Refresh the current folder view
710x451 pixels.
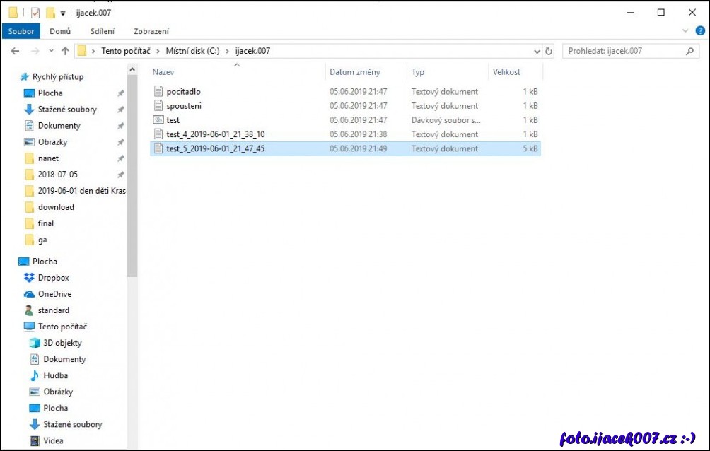click(x=549, y=51)
